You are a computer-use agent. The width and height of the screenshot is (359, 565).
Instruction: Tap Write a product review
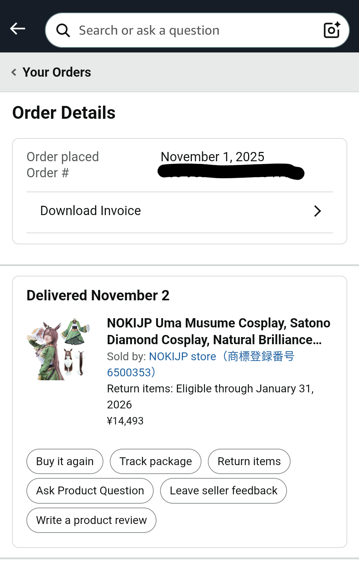tap(91, 520)
